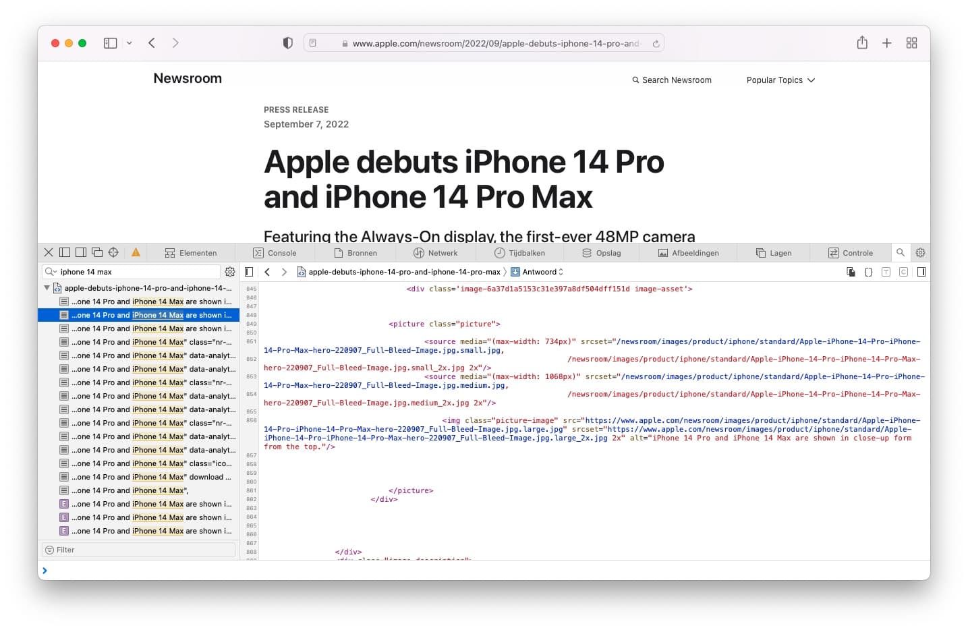The width and height of the screenshot is (968, 630).
Task: Click the console prompt chevron at the bottom
Action: click(x=45, y=571)
